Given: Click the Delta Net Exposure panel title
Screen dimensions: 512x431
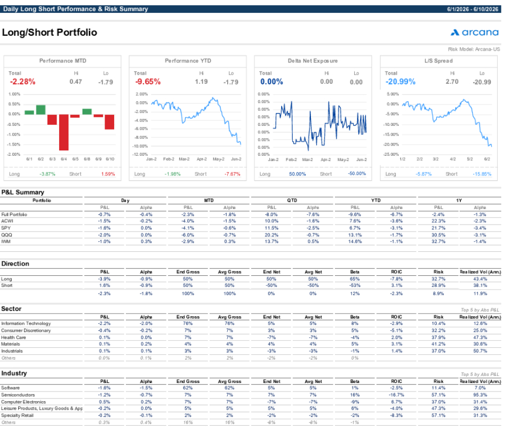Looking at the screenshot, I should click(x=313, y=61).
